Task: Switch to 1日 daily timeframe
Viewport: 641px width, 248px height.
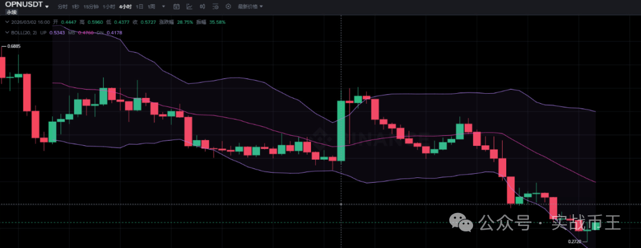Action: (139, 7)
